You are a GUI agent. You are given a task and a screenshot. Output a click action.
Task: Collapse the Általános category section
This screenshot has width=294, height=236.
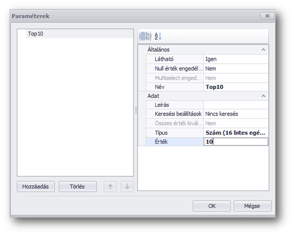click(x=263, y=50)
